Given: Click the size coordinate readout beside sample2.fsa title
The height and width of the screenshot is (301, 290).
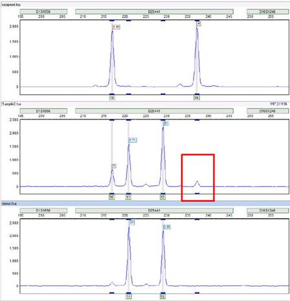Looking at the screenshot, I should (x=278, y=104).
